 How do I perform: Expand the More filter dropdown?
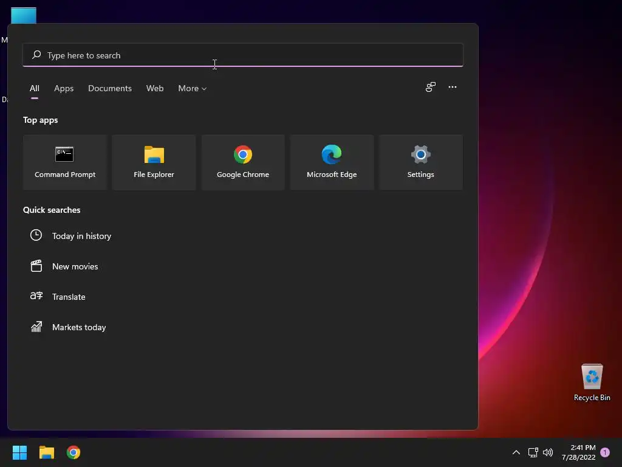pos(193,88)
